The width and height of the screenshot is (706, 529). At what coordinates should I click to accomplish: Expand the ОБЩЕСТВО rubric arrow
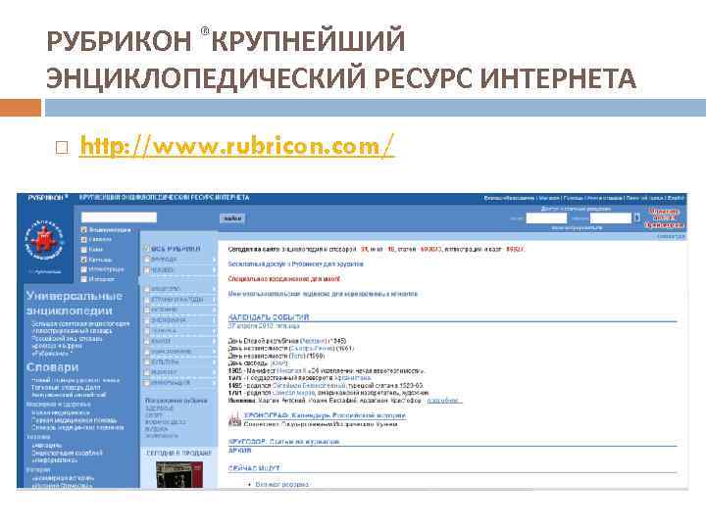[215, 288]
